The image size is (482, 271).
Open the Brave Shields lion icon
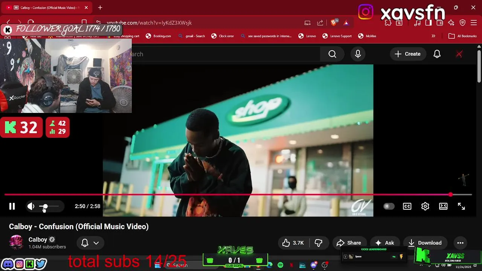click(334, 23)
